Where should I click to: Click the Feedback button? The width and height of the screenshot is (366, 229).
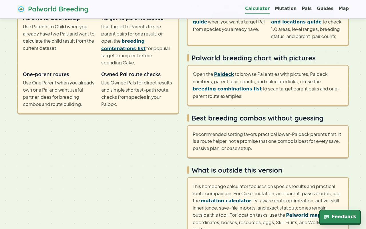tap(340, 217)
